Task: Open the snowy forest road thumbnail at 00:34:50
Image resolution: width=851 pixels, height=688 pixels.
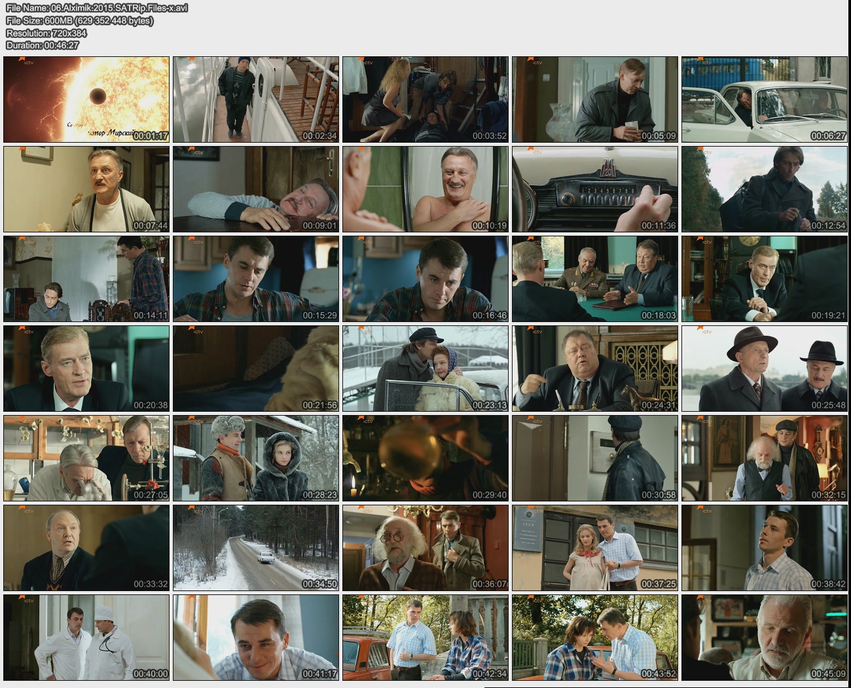Action: click(x=256, y=548)
